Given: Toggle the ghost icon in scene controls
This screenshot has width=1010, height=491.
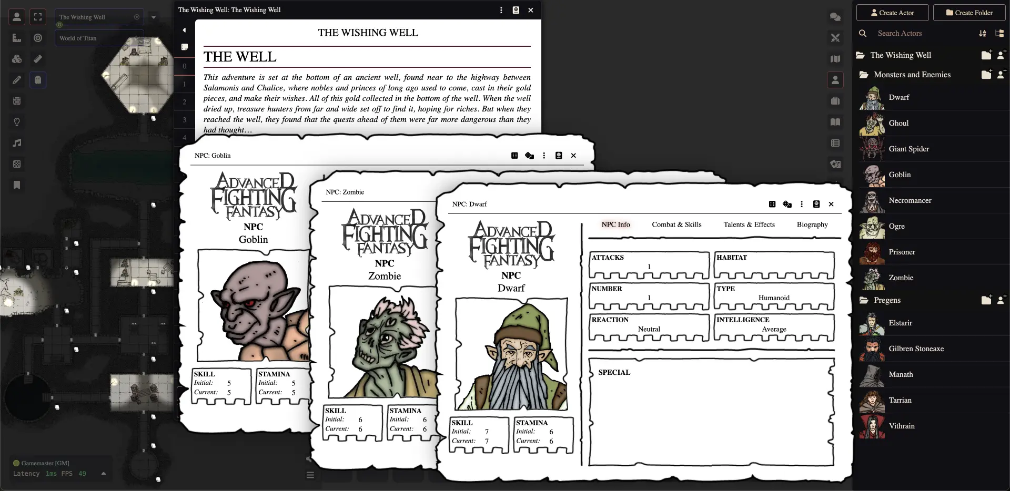Looking at the screenshot, I should [x=38, y=80].
